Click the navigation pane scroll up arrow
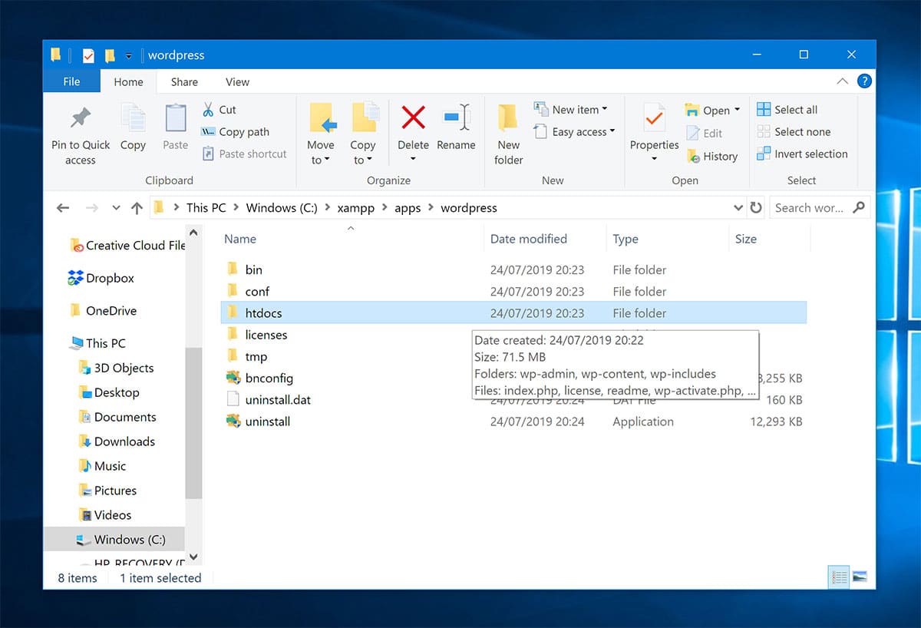Viewport: 921px width, 628px height. (193, 232)
